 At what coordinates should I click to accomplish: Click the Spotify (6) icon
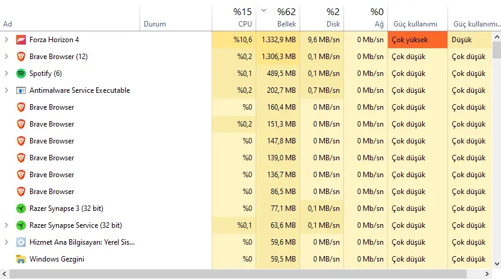[x=21, y=74]
